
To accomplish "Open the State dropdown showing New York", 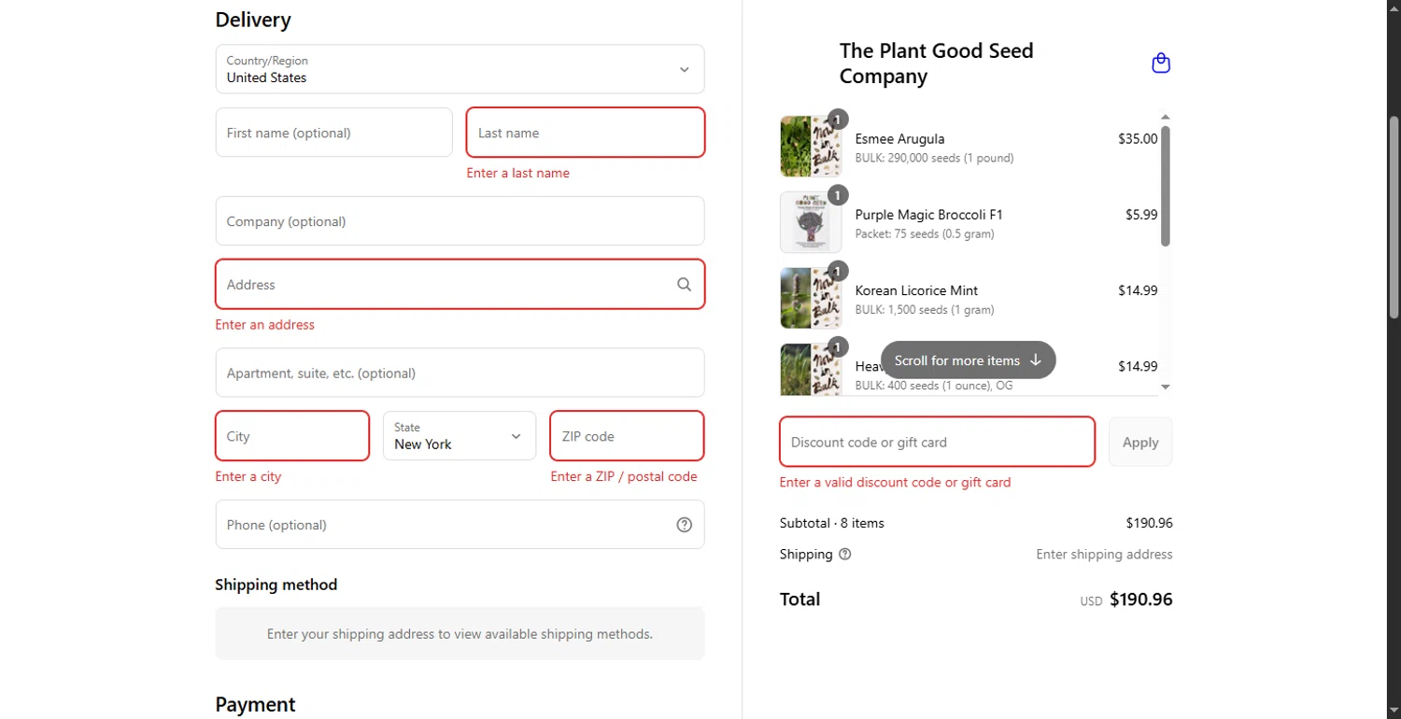I will pyautogui.click(x=460, y=436).
